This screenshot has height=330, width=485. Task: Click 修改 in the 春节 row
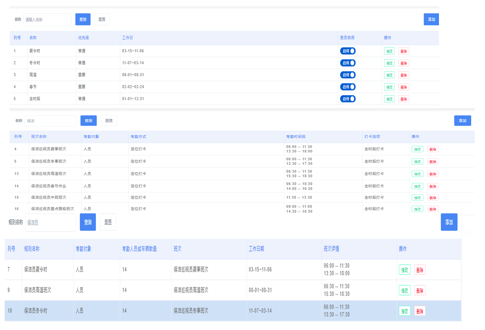[x=389, y=87]
